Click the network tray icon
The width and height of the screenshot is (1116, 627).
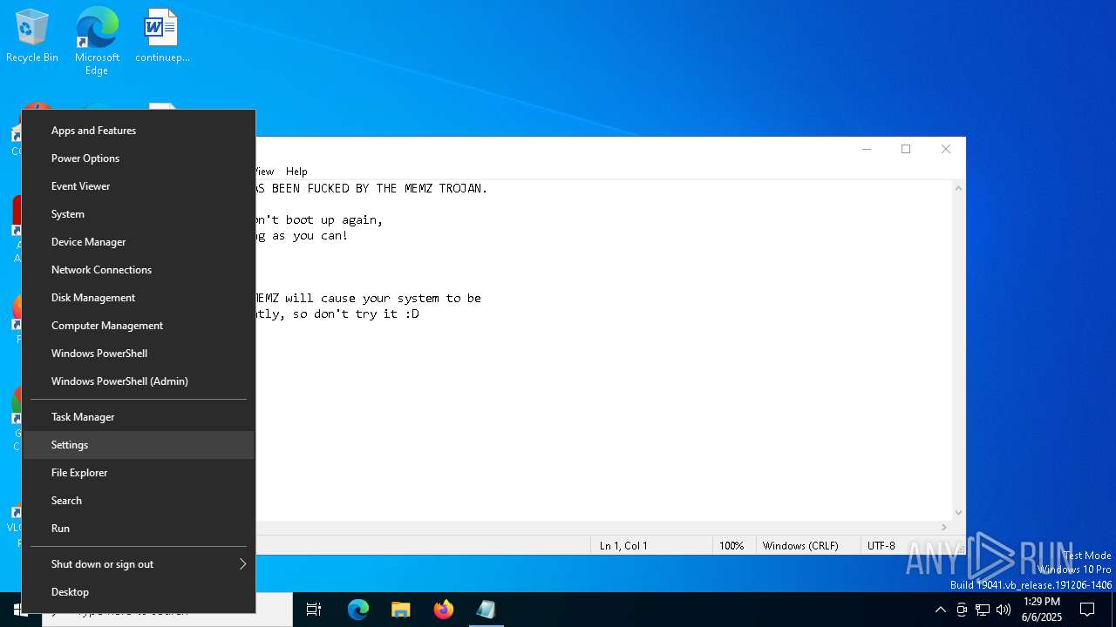point(983,610)
